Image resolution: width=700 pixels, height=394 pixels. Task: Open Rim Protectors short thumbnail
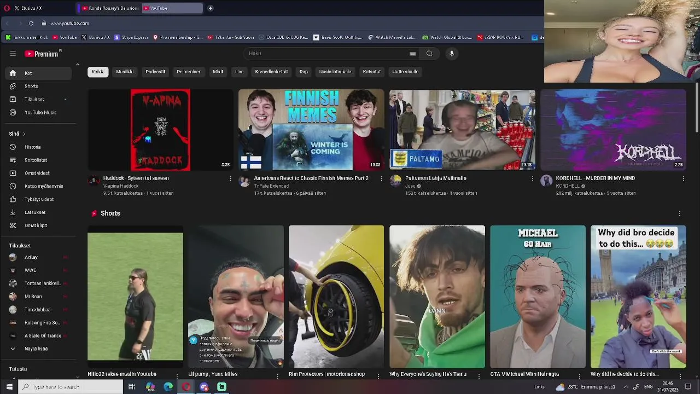tap(336, 297)
